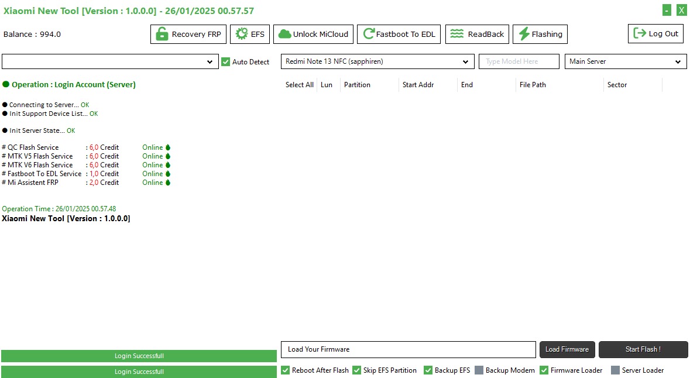This screenshot has width=690, height=378.
Task: Enable the Server Loader checkbox
Action: click(616, 370)
